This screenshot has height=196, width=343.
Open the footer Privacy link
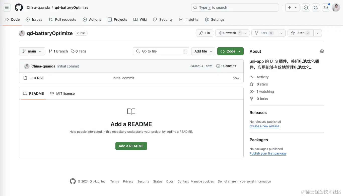pyautogui.click(x=128, y=181)
